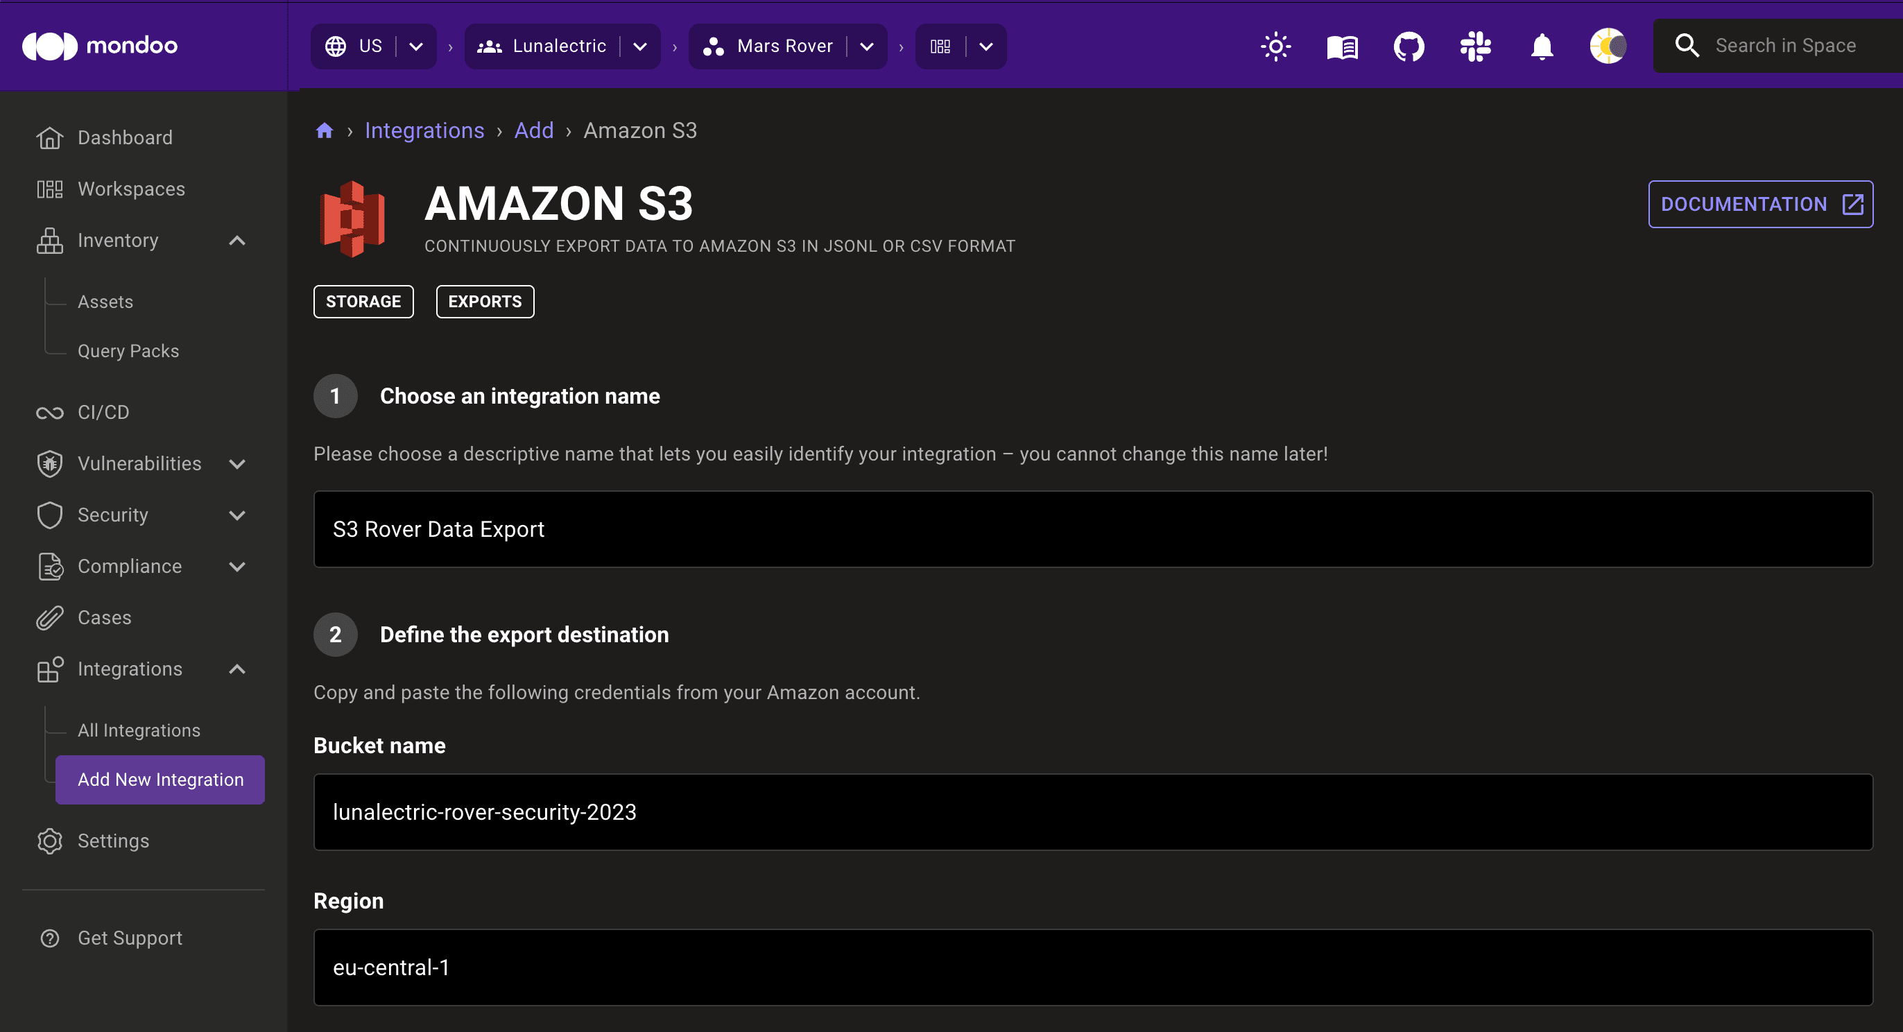1903x1032 pixels.
Task: Select Add New Integration in sidebar
Action: point(160,780)
